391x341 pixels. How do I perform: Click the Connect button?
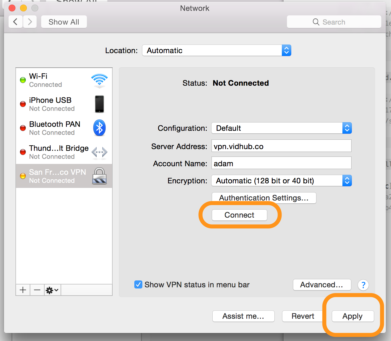[x=239, y=215]
